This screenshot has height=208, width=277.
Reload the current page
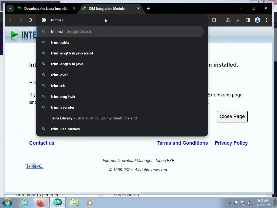[x=30, y=20]
